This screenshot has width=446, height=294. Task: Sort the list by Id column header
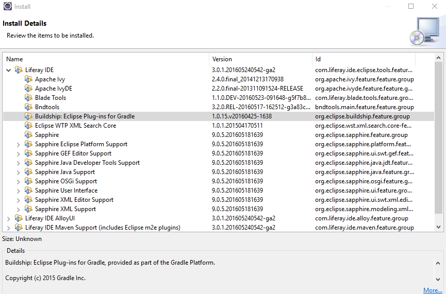tap(364, 59)
